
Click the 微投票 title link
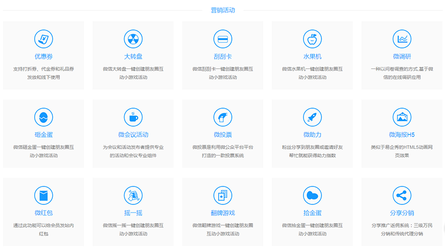[222, 135]
